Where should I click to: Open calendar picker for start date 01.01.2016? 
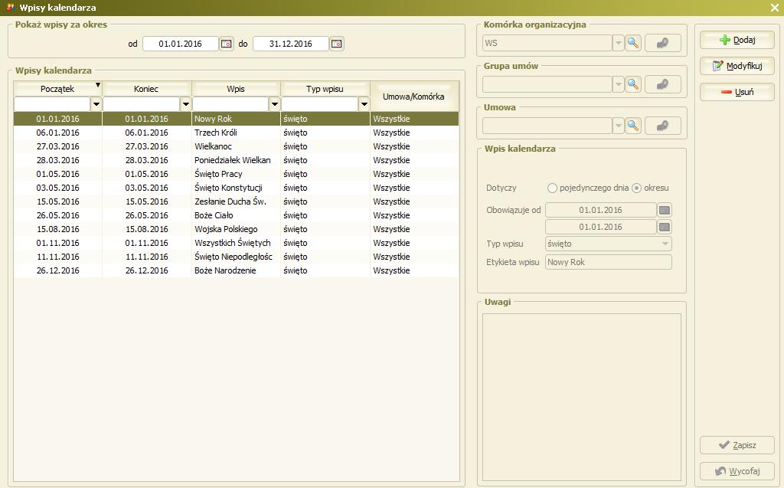(x=227, y=44)
